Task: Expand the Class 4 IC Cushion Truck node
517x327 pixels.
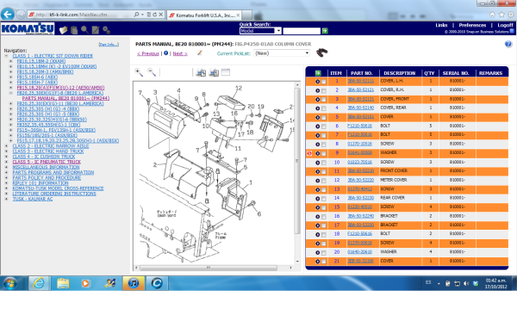Action: point(6,157)
